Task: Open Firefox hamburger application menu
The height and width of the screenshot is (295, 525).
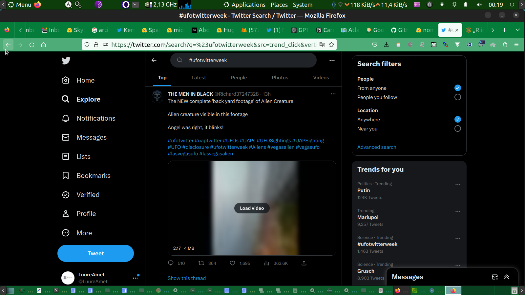Action: coord(516,45)
